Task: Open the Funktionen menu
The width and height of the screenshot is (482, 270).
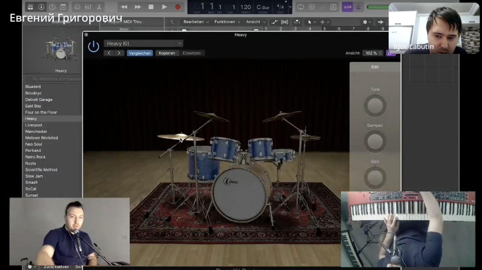Action: click(x=227, y=22)
